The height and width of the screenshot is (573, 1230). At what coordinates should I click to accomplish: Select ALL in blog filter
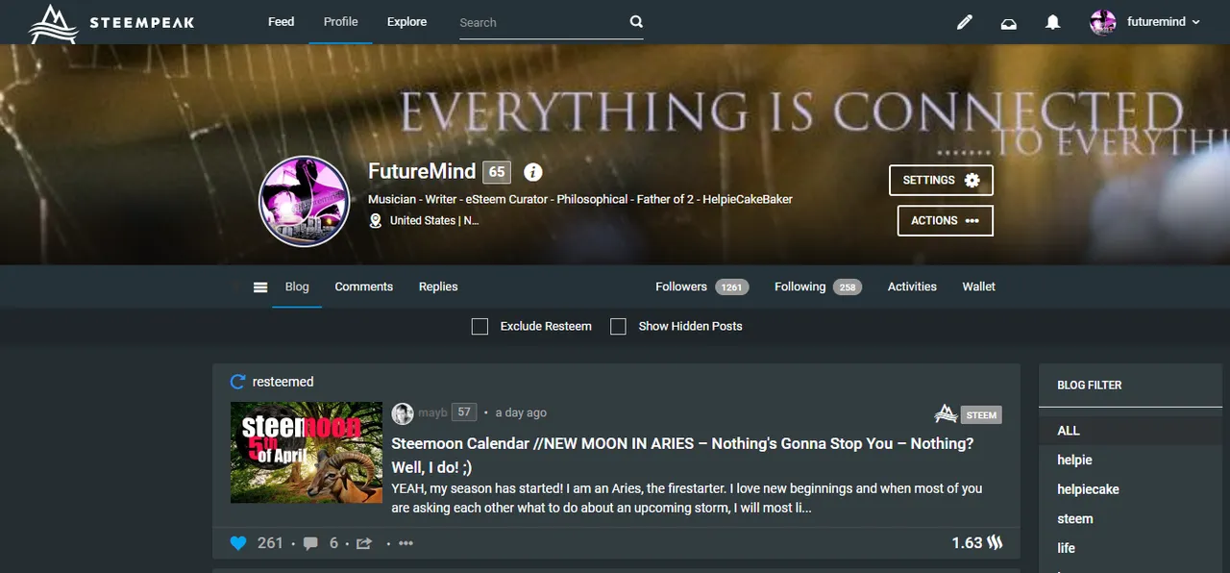click(x=1069, y=431)
